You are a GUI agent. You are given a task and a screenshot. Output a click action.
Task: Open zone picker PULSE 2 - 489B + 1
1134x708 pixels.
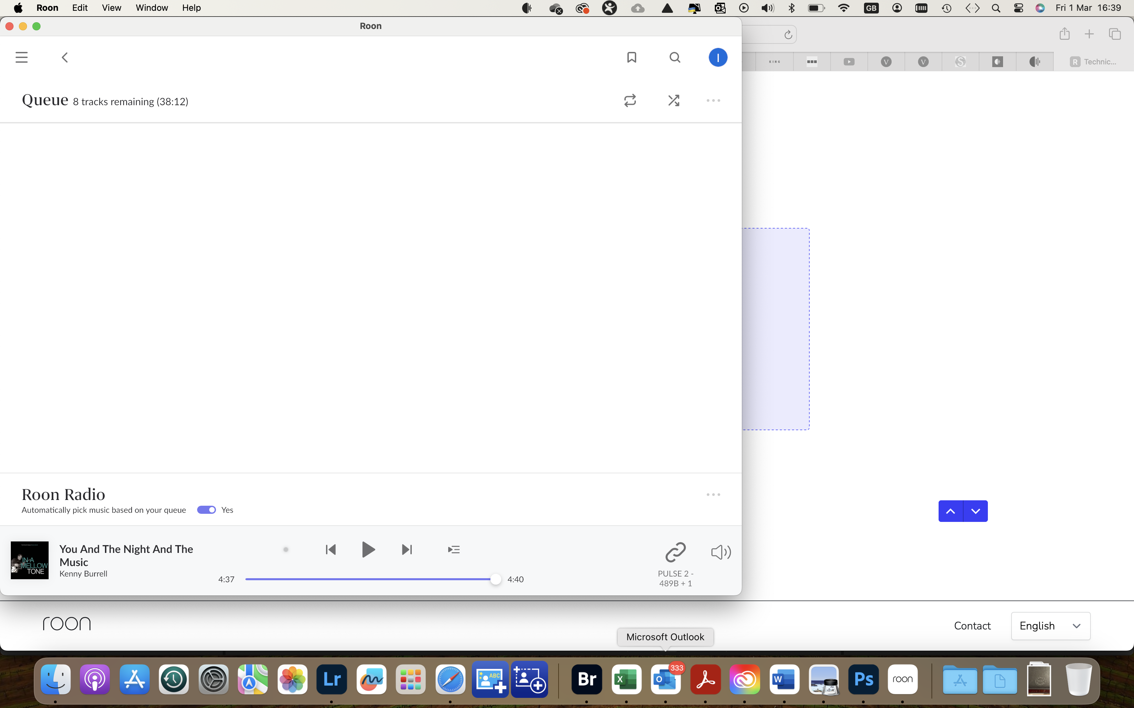tap(675, 565)
